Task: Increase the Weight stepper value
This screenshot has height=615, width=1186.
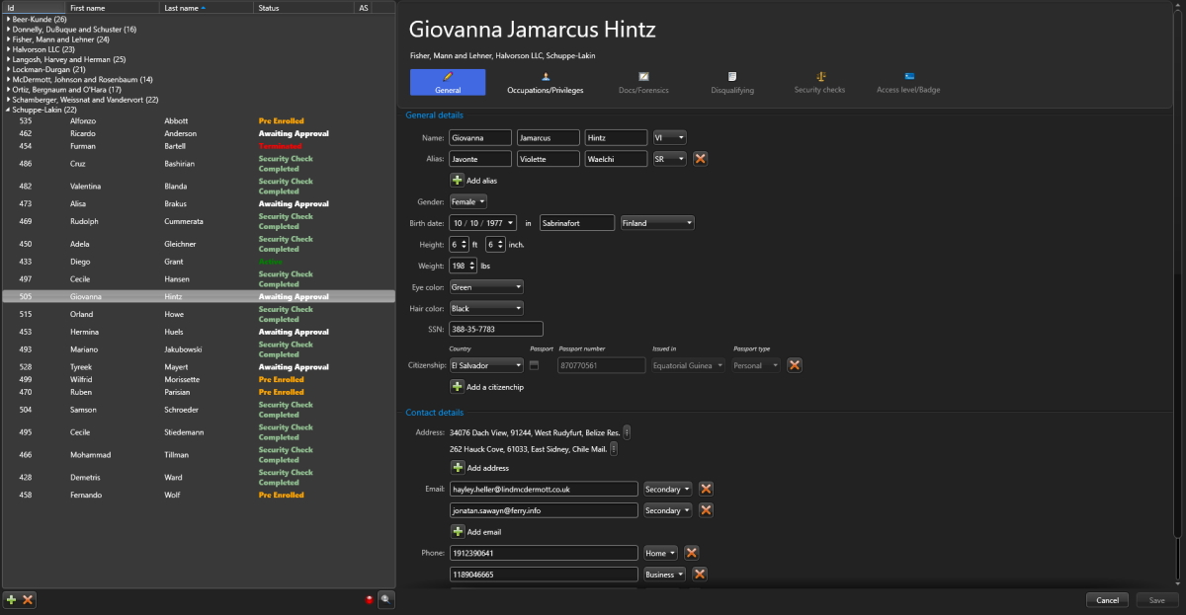Action: [x=471, y=263]
